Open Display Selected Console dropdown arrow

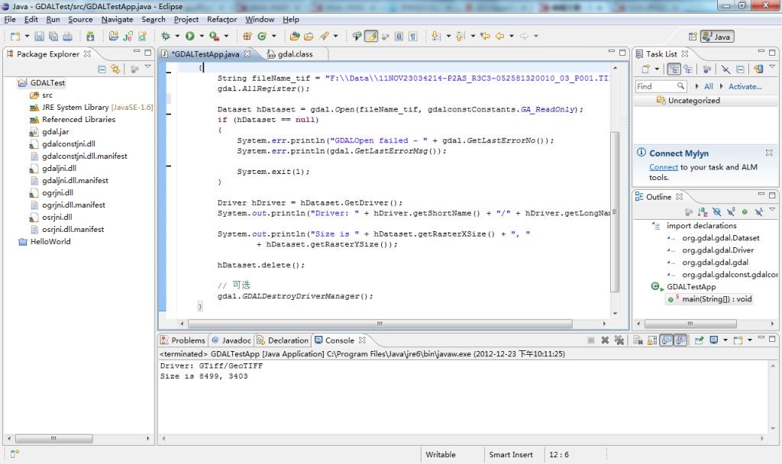pyautogui.click(x=725, y=340)
